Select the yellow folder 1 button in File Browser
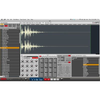The image size is (100, 100). (x=2, y=24)
